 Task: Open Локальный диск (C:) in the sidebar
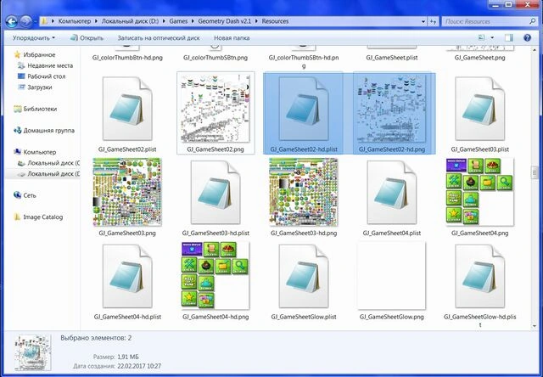click(49, 163)
